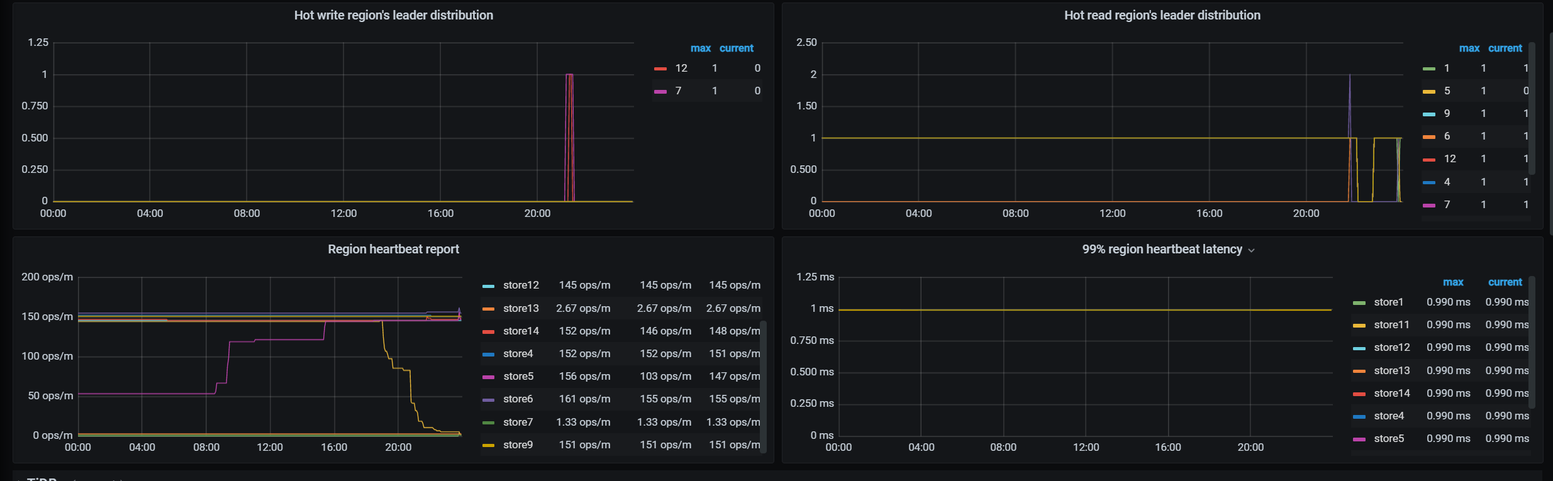The image size is (1553, 481).
Task: Sort Hot read legend by max header
Action: (1469, 48)
